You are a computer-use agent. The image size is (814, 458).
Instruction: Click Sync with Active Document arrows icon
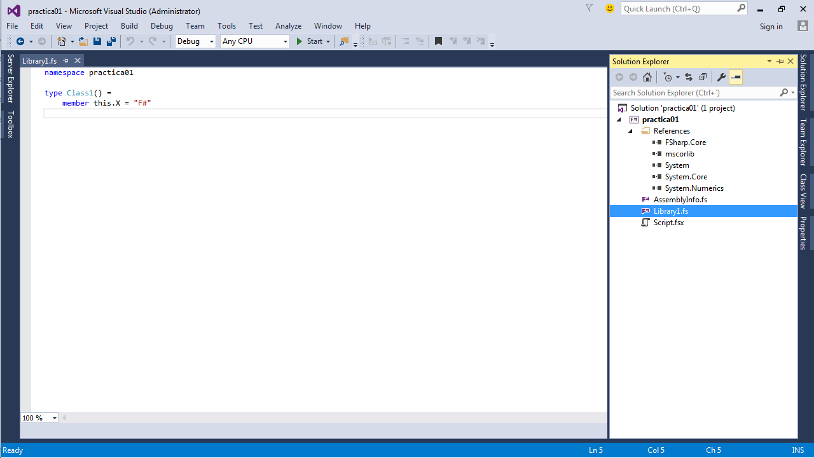[689, 77]
